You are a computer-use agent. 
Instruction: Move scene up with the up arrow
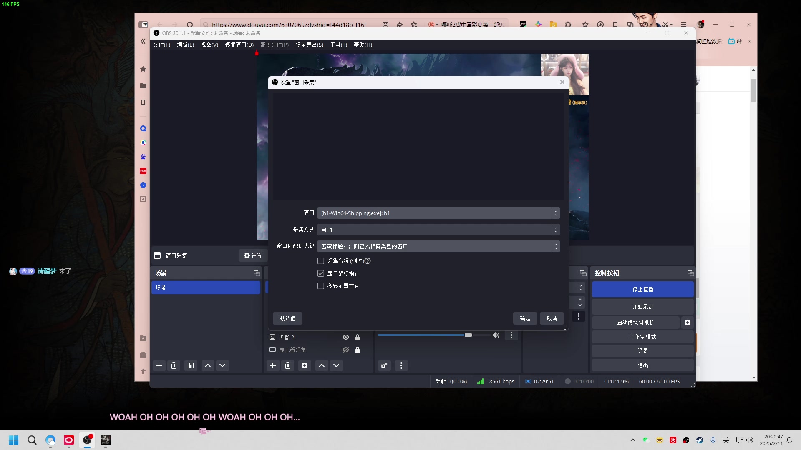(x=208, y=365)
